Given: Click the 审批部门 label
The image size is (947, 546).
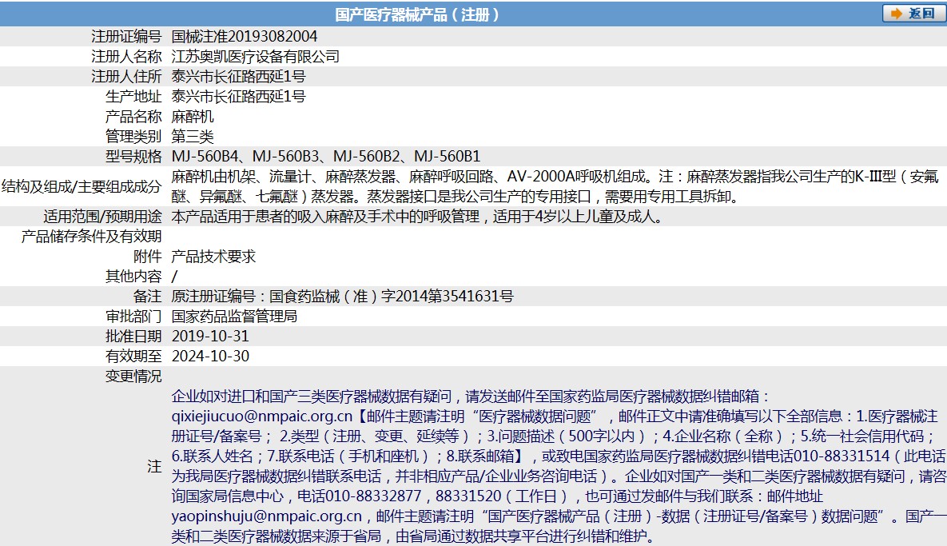Looking at the screenshot, I should pos(133,316).
